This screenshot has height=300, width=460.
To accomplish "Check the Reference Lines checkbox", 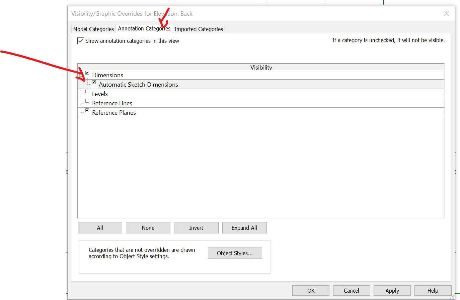I will [87, 101].
